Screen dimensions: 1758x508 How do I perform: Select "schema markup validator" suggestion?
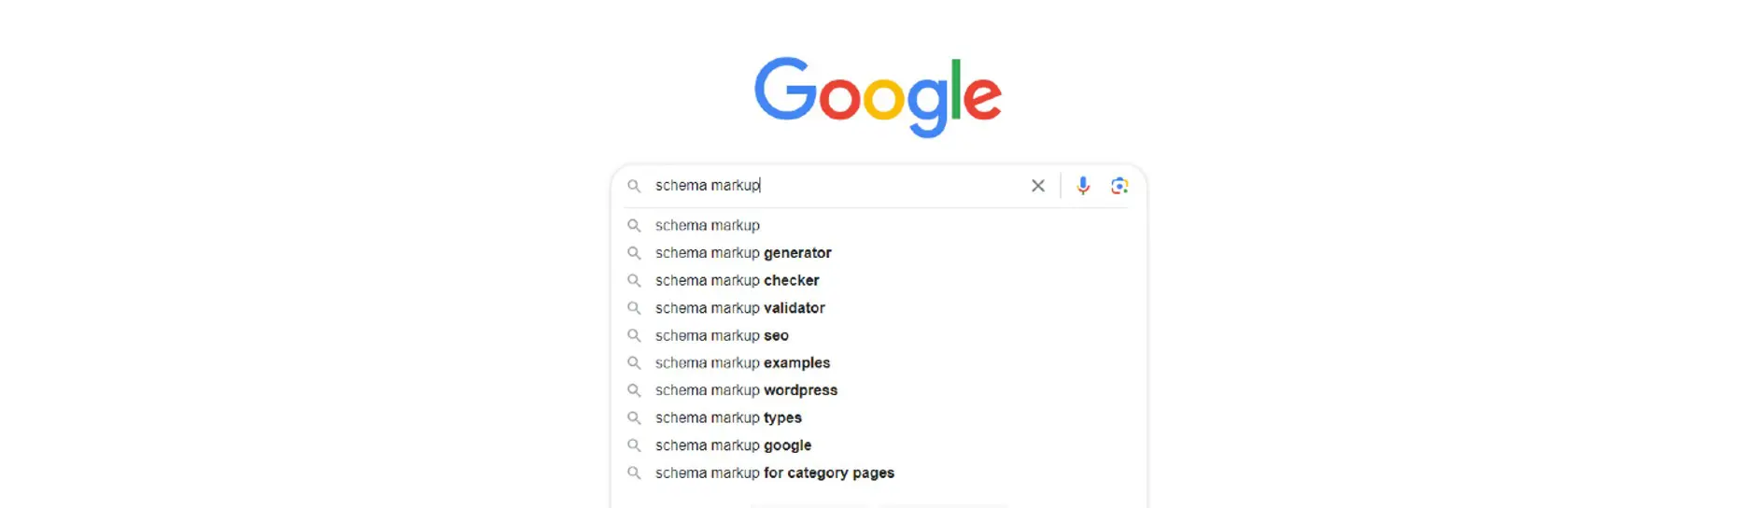[739, 308]
